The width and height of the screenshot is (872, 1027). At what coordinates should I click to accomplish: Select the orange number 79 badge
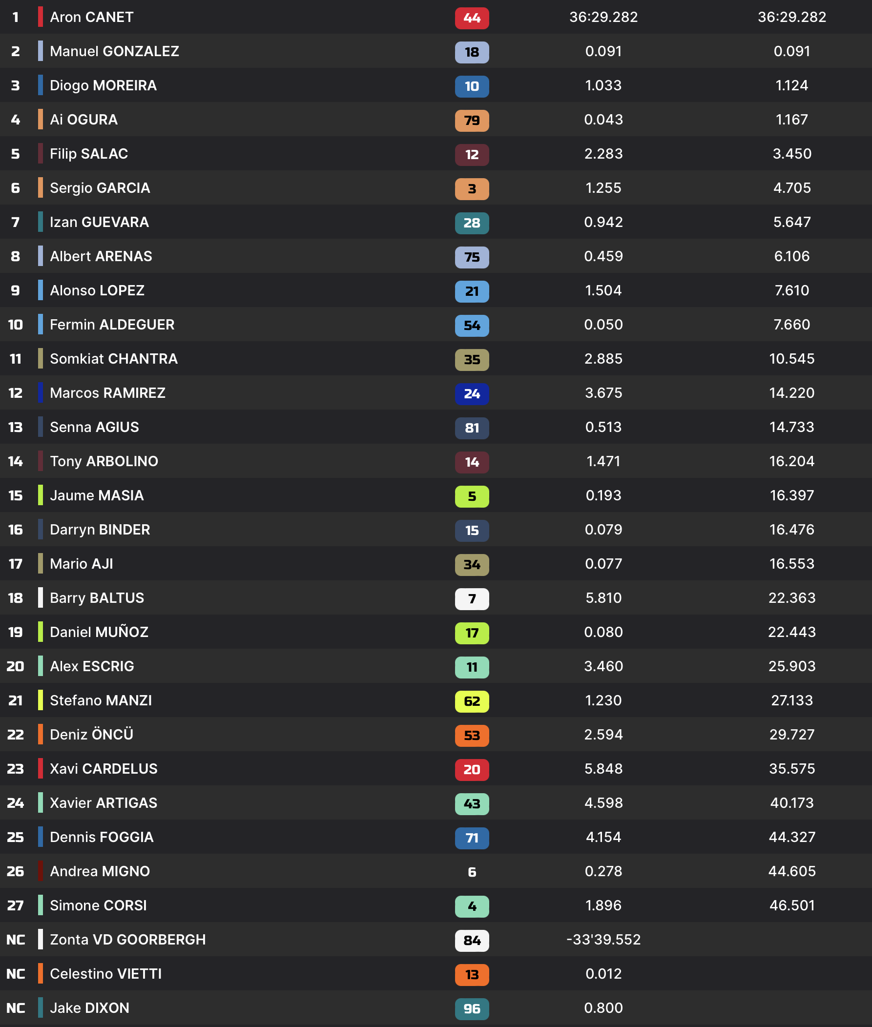472,120
